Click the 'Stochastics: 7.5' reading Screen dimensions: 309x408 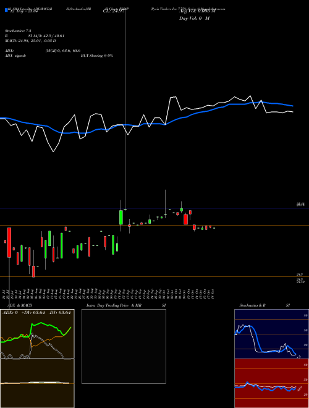coord(18,31)
